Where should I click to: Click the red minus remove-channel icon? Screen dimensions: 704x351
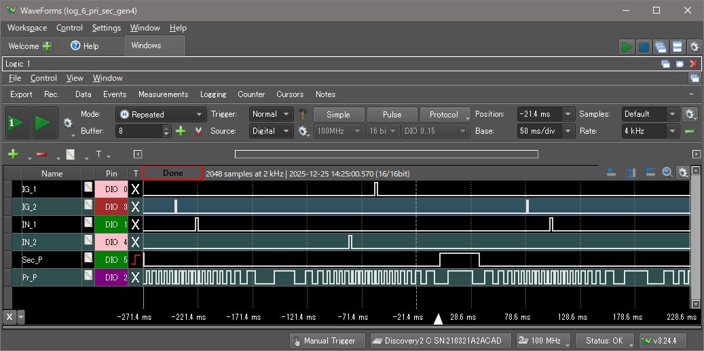41,154
